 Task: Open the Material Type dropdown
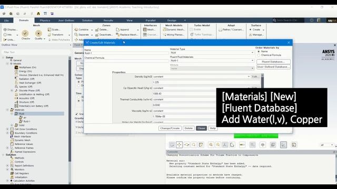click(212, 52)
